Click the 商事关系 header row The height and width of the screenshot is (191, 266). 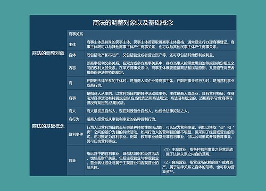152,34
